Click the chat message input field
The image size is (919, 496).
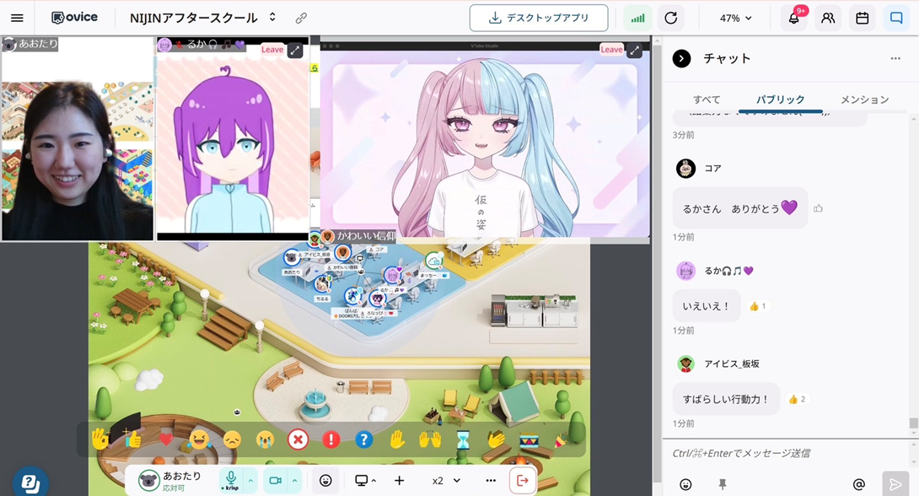coord(784,453)
